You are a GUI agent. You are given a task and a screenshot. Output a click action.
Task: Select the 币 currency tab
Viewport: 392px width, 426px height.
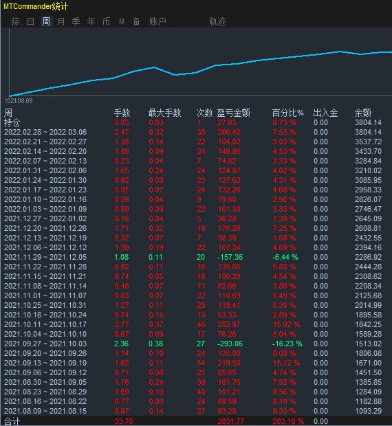pos(107,21)
